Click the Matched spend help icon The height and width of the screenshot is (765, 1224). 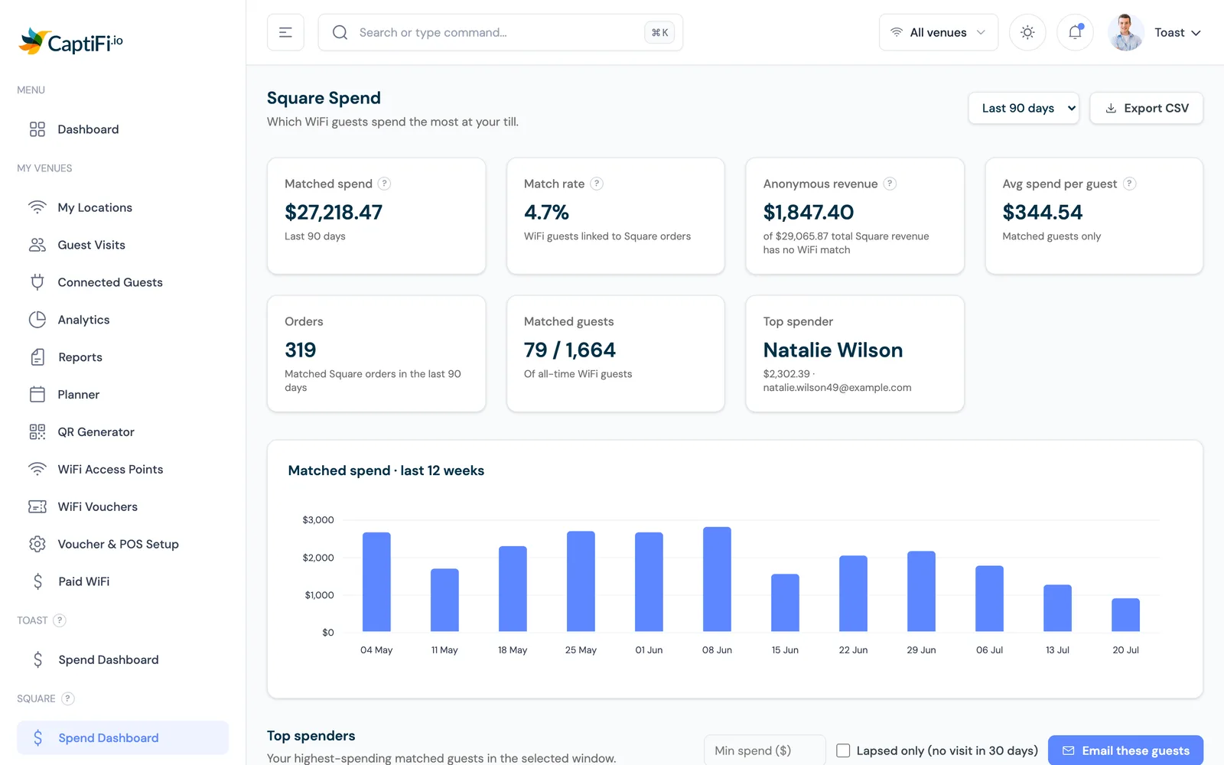pos(385,184)
